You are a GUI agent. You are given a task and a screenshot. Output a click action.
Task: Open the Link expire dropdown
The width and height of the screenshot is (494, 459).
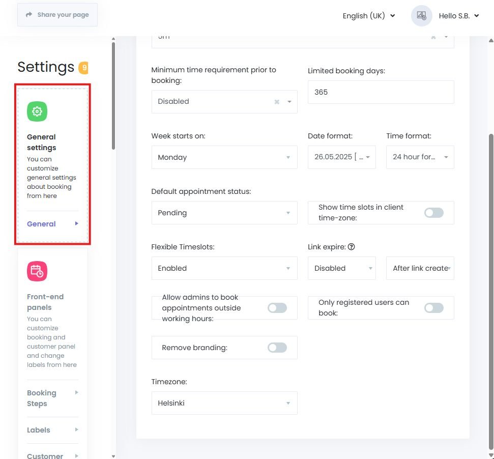(x=341, y=268)
